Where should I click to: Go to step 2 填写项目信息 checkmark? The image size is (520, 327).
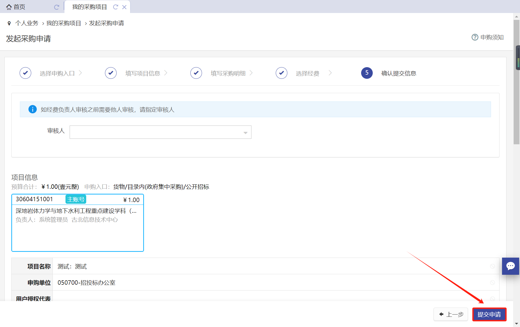111,73
